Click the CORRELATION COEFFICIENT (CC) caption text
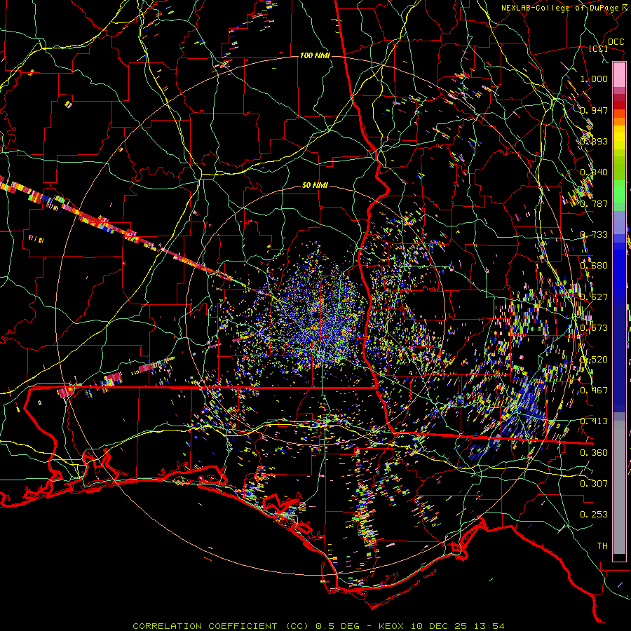 (221, 626)
